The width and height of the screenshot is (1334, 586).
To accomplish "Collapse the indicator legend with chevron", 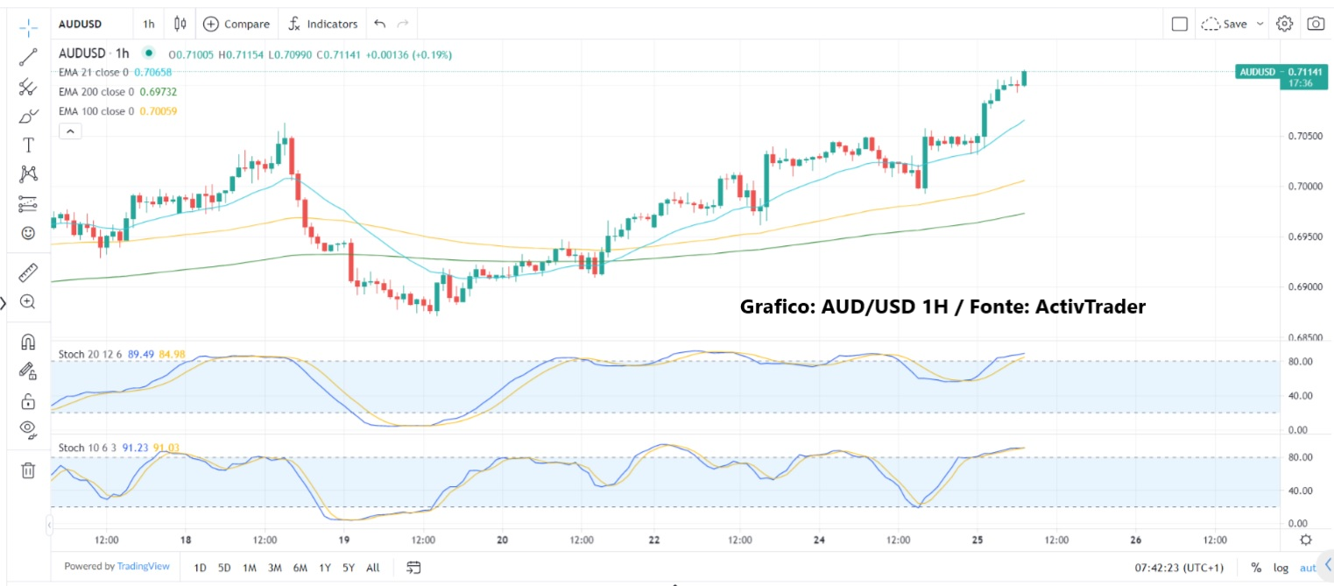I will (70, 131).
